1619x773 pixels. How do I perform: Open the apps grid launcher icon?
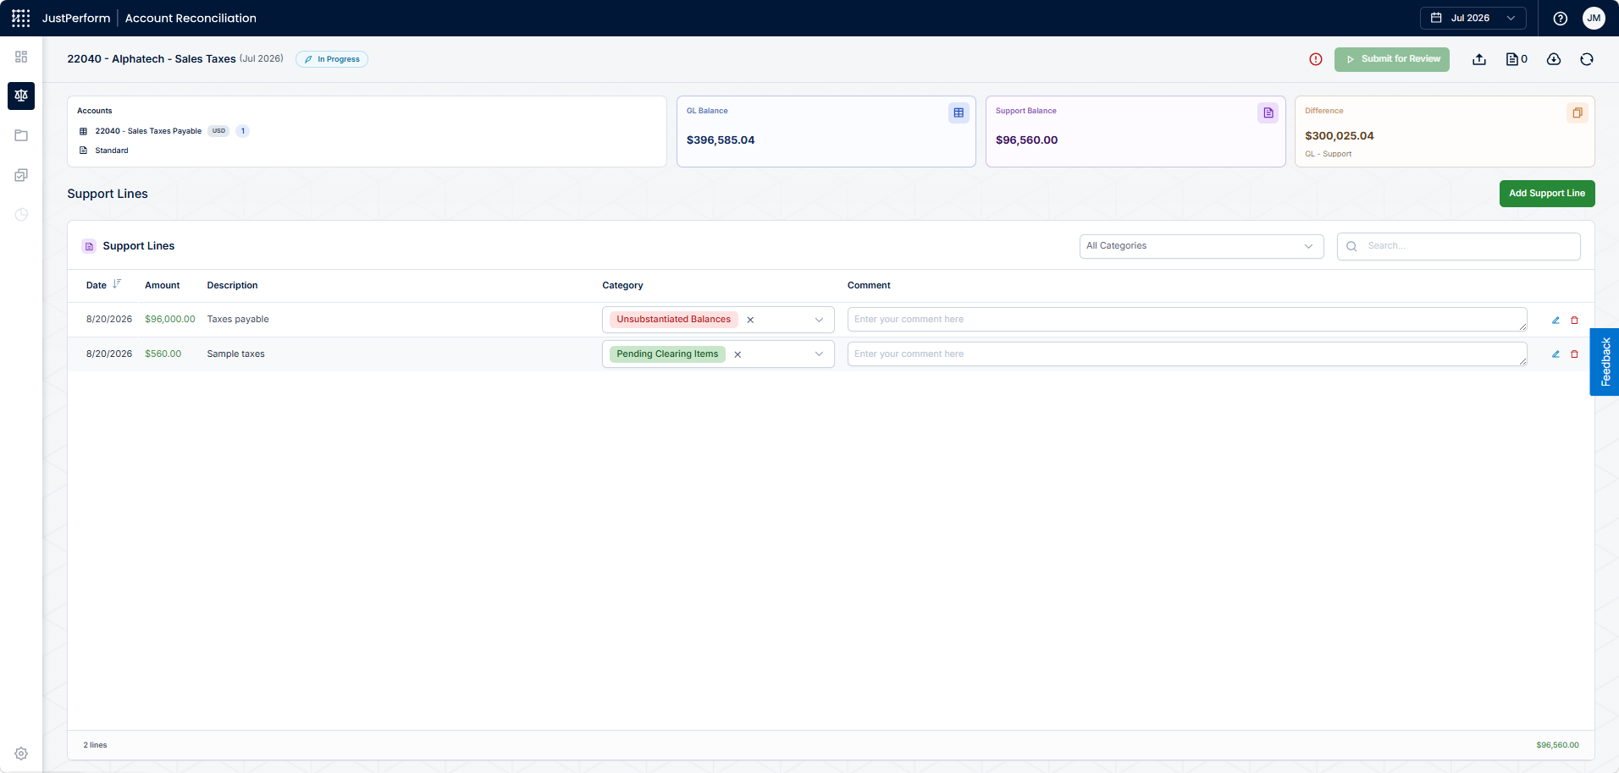coord(21,18)
